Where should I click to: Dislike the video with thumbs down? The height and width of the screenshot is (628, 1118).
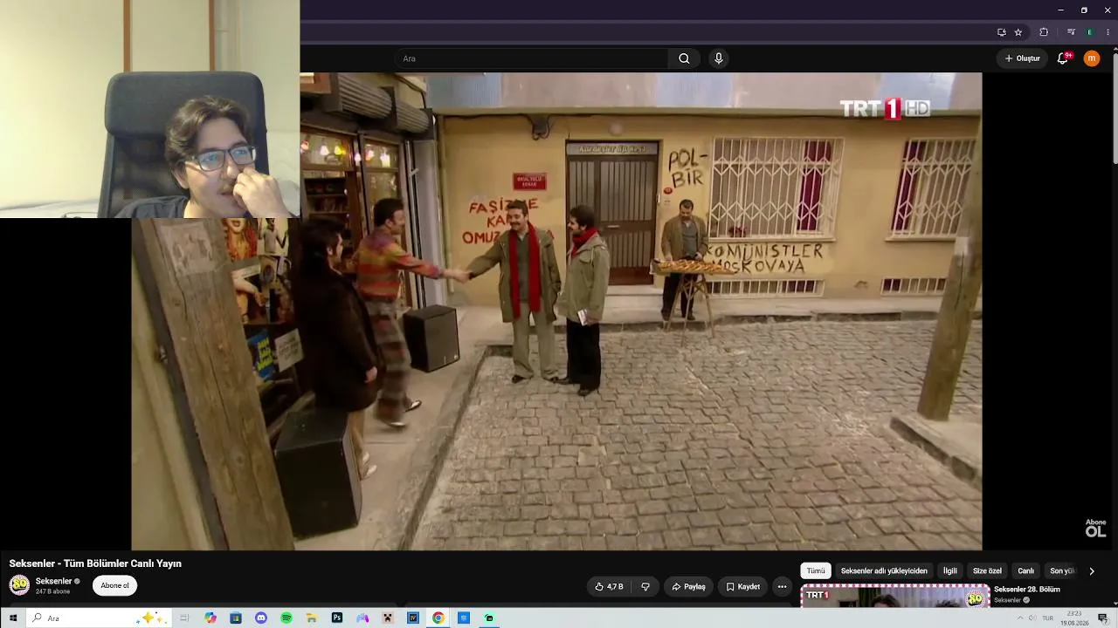tap(645, 587)
